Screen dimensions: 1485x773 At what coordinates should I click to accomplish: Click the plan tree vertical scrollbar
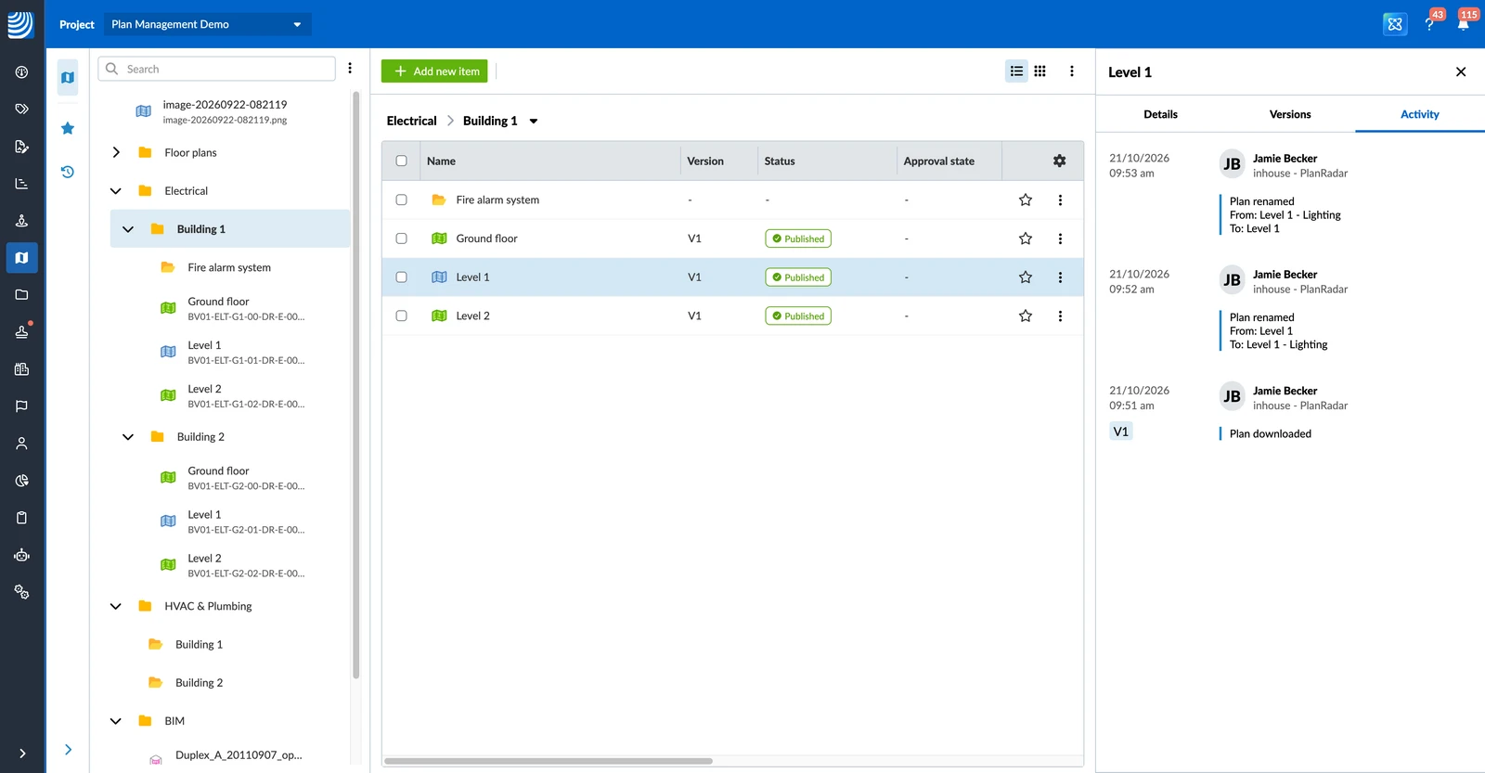(x=356, y=385)
